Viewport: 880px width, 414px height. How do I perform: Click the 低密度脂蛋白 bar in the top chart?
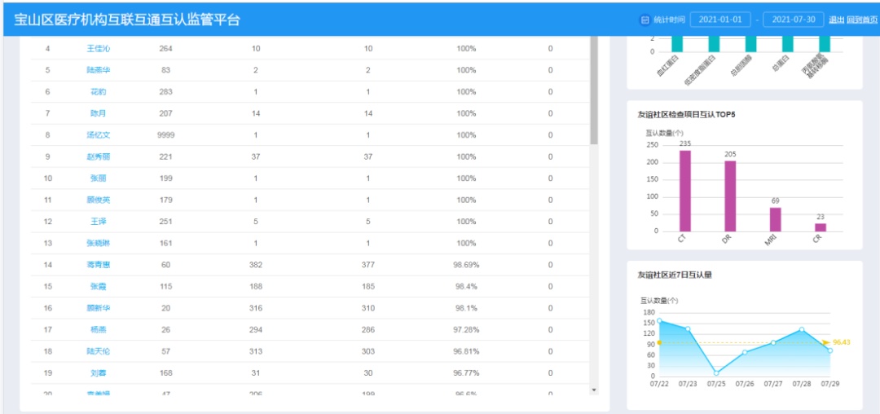pyautogui.click(x=714, y=44)
